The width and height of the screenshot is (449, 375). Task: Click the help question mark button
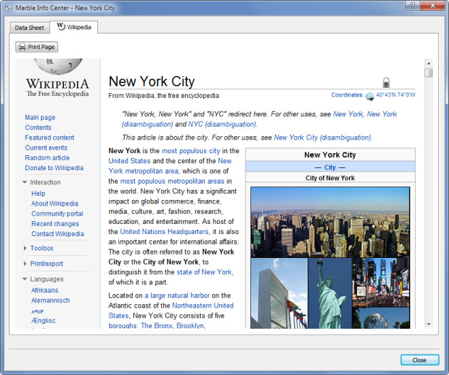click(x=412, y=5)
